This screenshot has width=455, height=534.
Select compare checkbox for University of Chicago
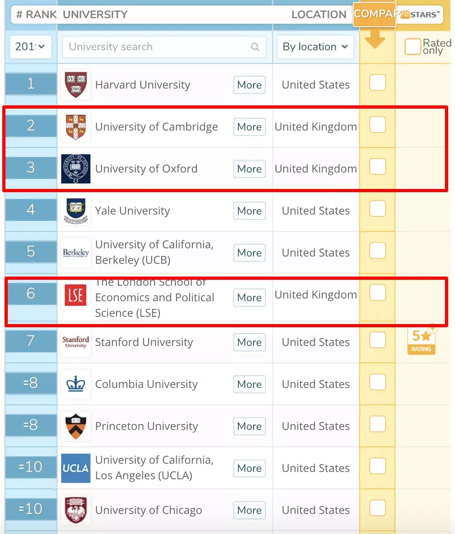[x=378, y=508]
